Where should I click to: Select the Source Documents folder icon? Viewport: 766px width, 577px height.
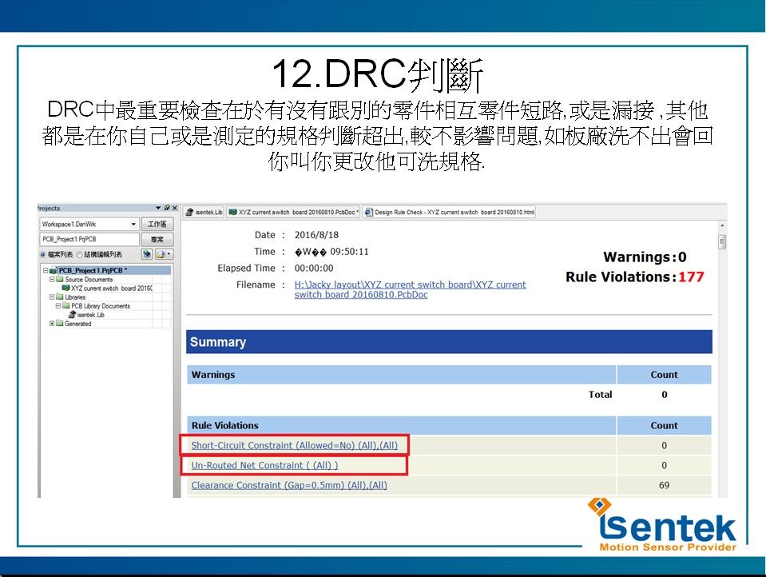coord(60,279)
